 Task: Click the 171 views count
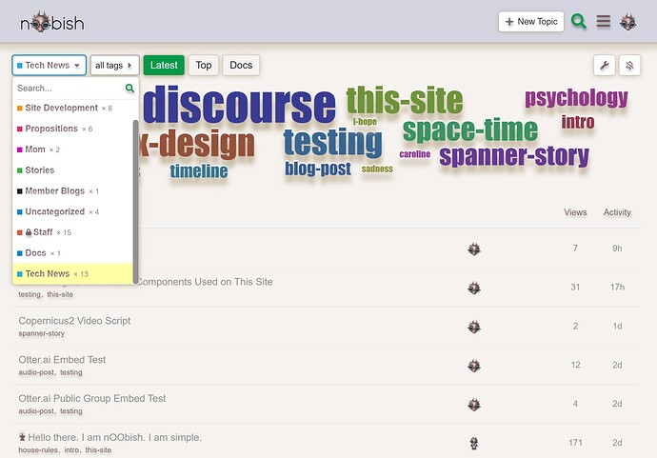[575, 443]
